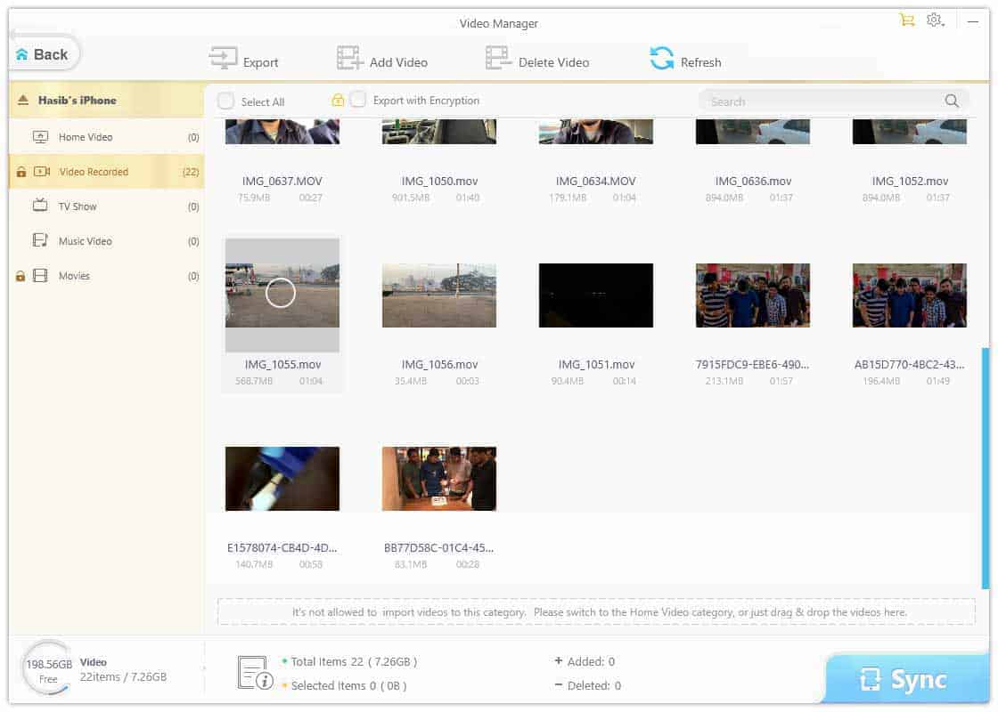Select the IMG_1055.mov thumbnail

tap(282, 294)
